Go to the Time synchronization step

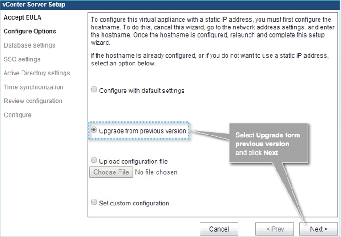point(33,87)
